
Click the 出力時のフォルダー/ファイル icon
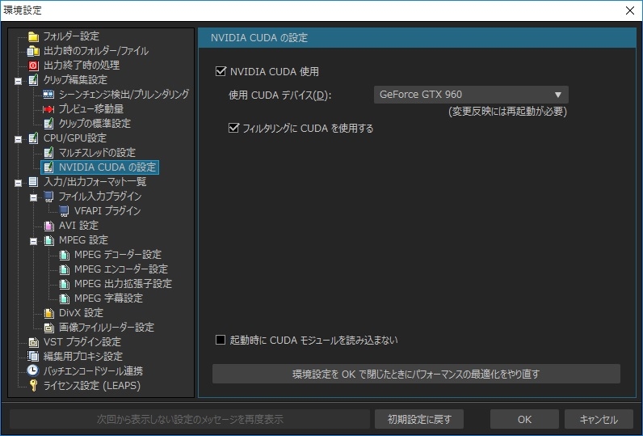point(33,51)
